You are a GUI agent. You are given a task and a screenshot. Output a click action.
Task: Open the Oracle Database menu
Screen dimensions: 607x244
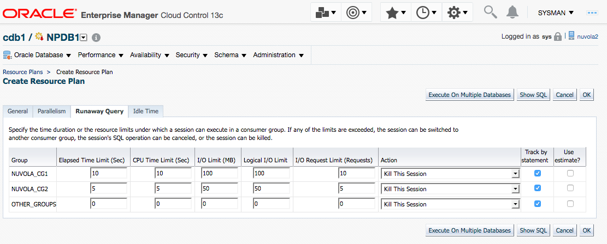43,55
